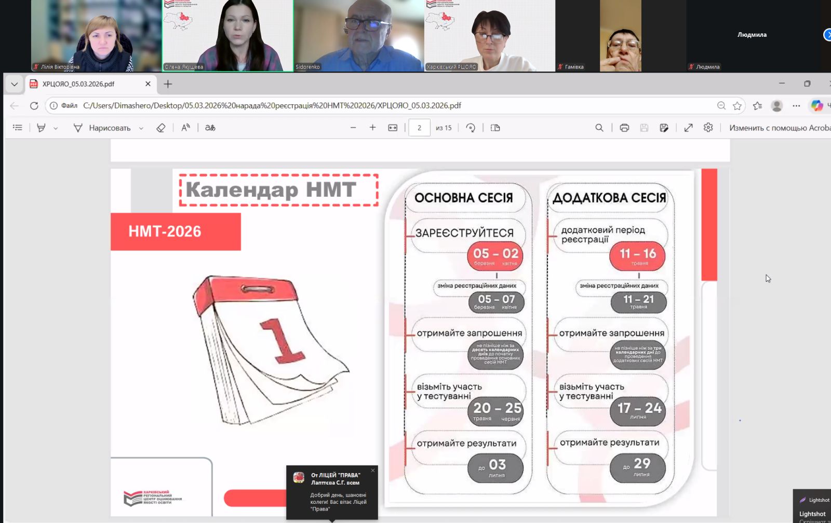
Task: Select the highlighter tool in toolbar
Action: point(42,128)
